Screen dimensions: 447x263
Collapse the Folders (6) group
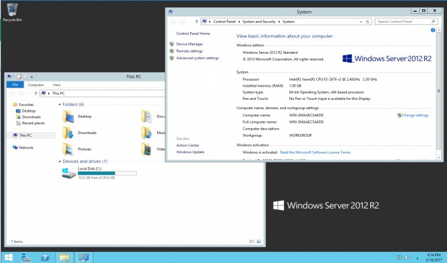(x=59, y=105)
